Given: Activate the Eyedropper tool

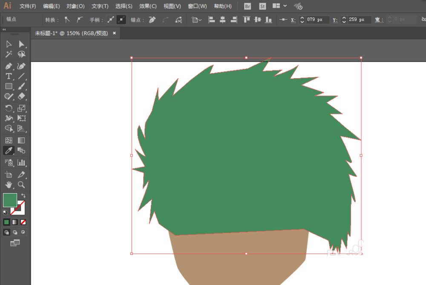Looking at the screenshot, I should pyautogui.click(x=9, y=150).
